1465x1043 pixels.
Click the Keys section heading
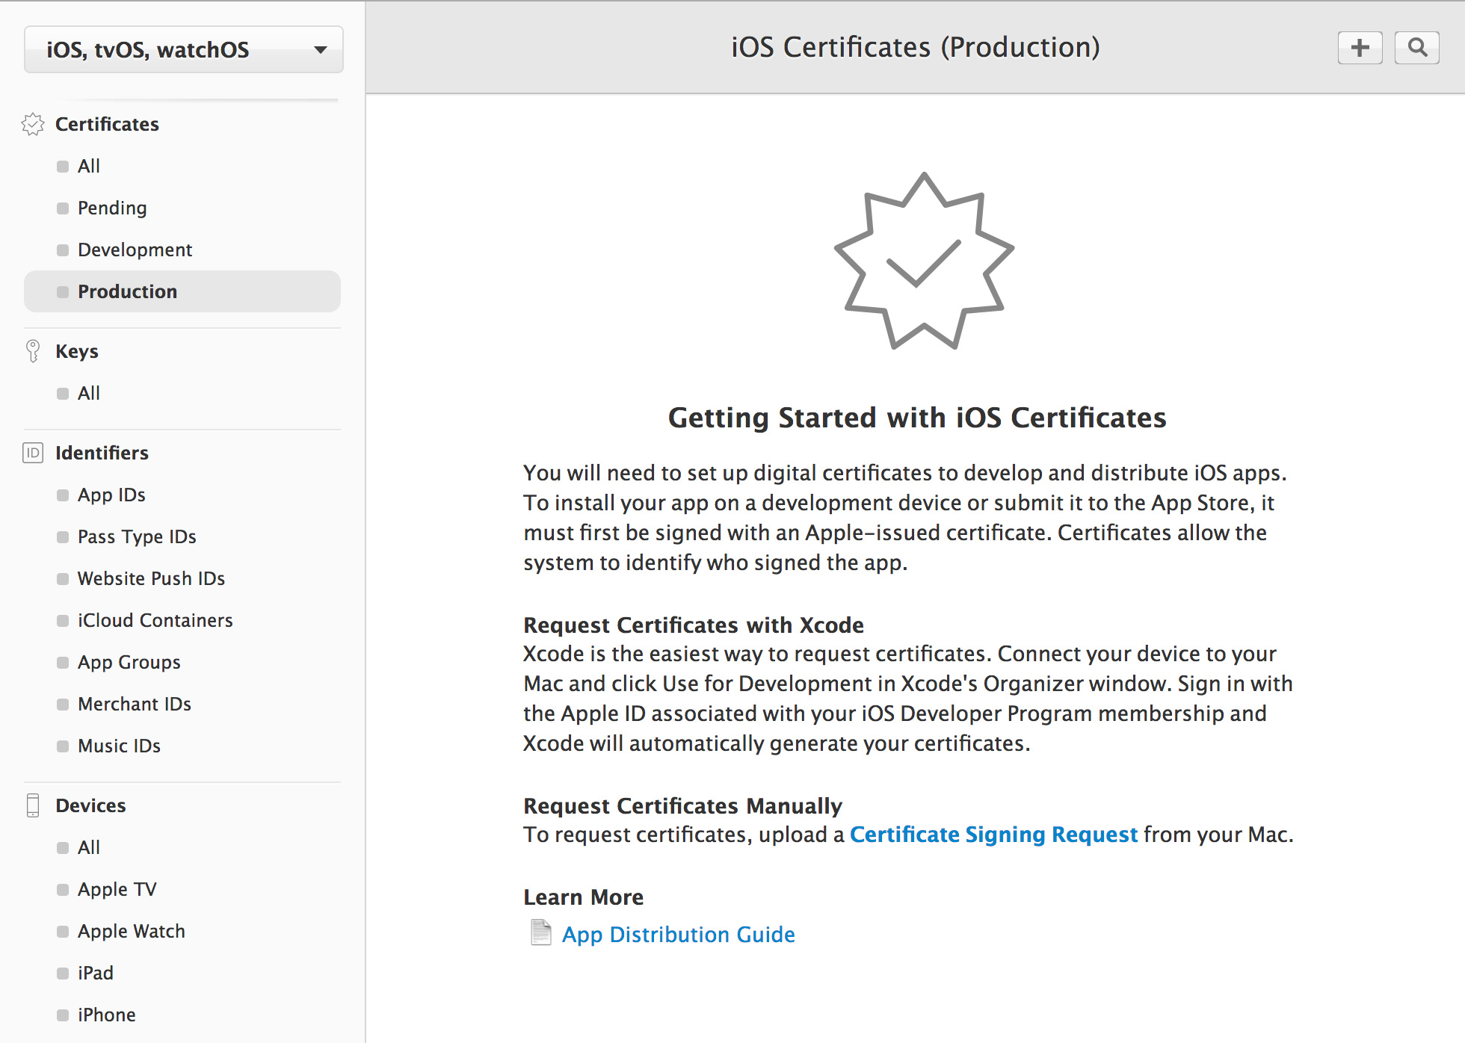point(77,351)
